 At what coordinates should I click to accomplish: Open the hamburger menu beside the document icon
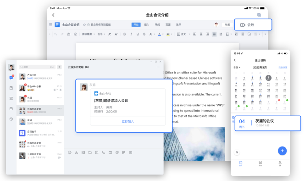[50, 25]
